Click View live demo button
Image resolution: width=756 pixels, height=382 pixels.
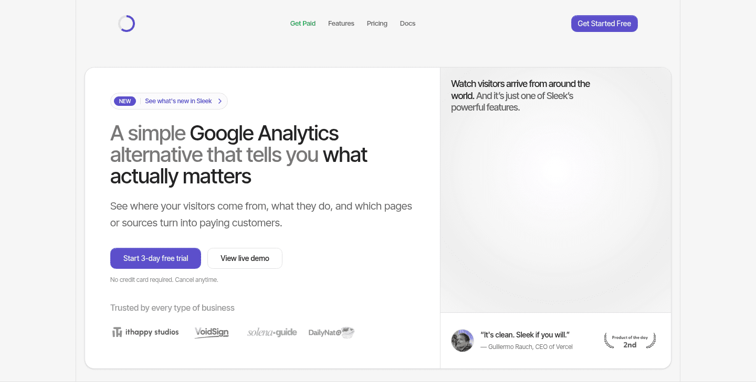click(x=245, y=258)
